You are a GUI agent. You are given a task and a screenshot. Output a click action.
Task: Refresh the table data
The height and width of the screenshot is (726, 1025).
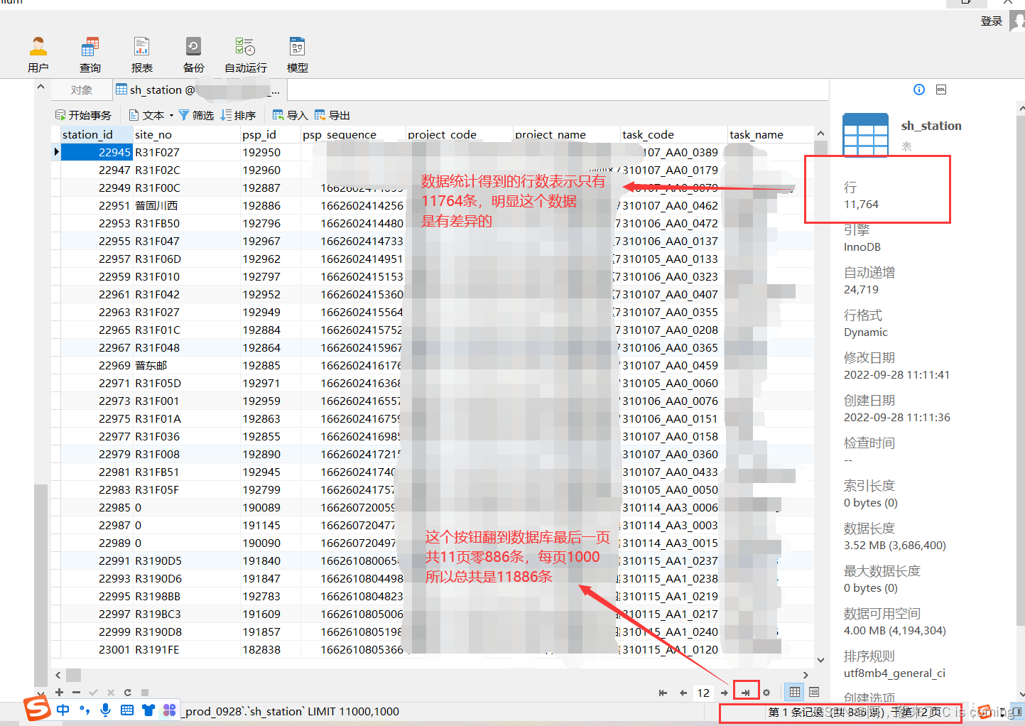click(x=127, y=692)
